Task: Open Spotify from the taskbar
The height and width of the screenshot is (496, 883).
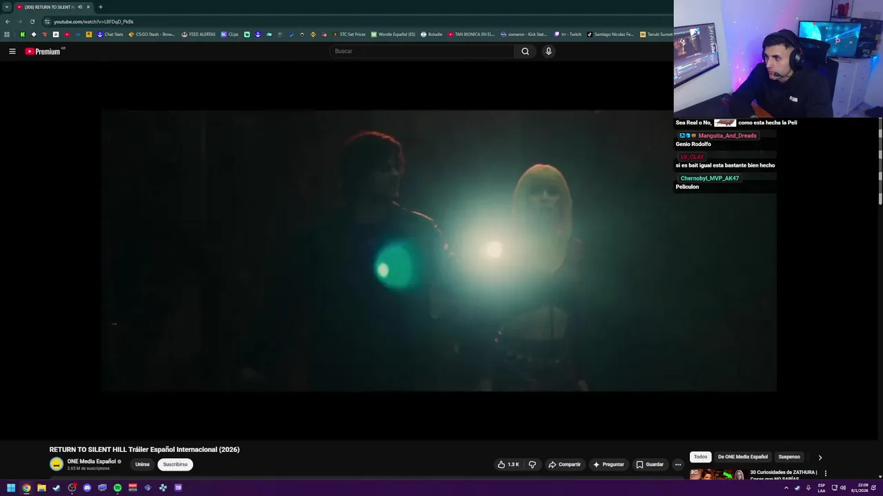Action: coord(117,488)
